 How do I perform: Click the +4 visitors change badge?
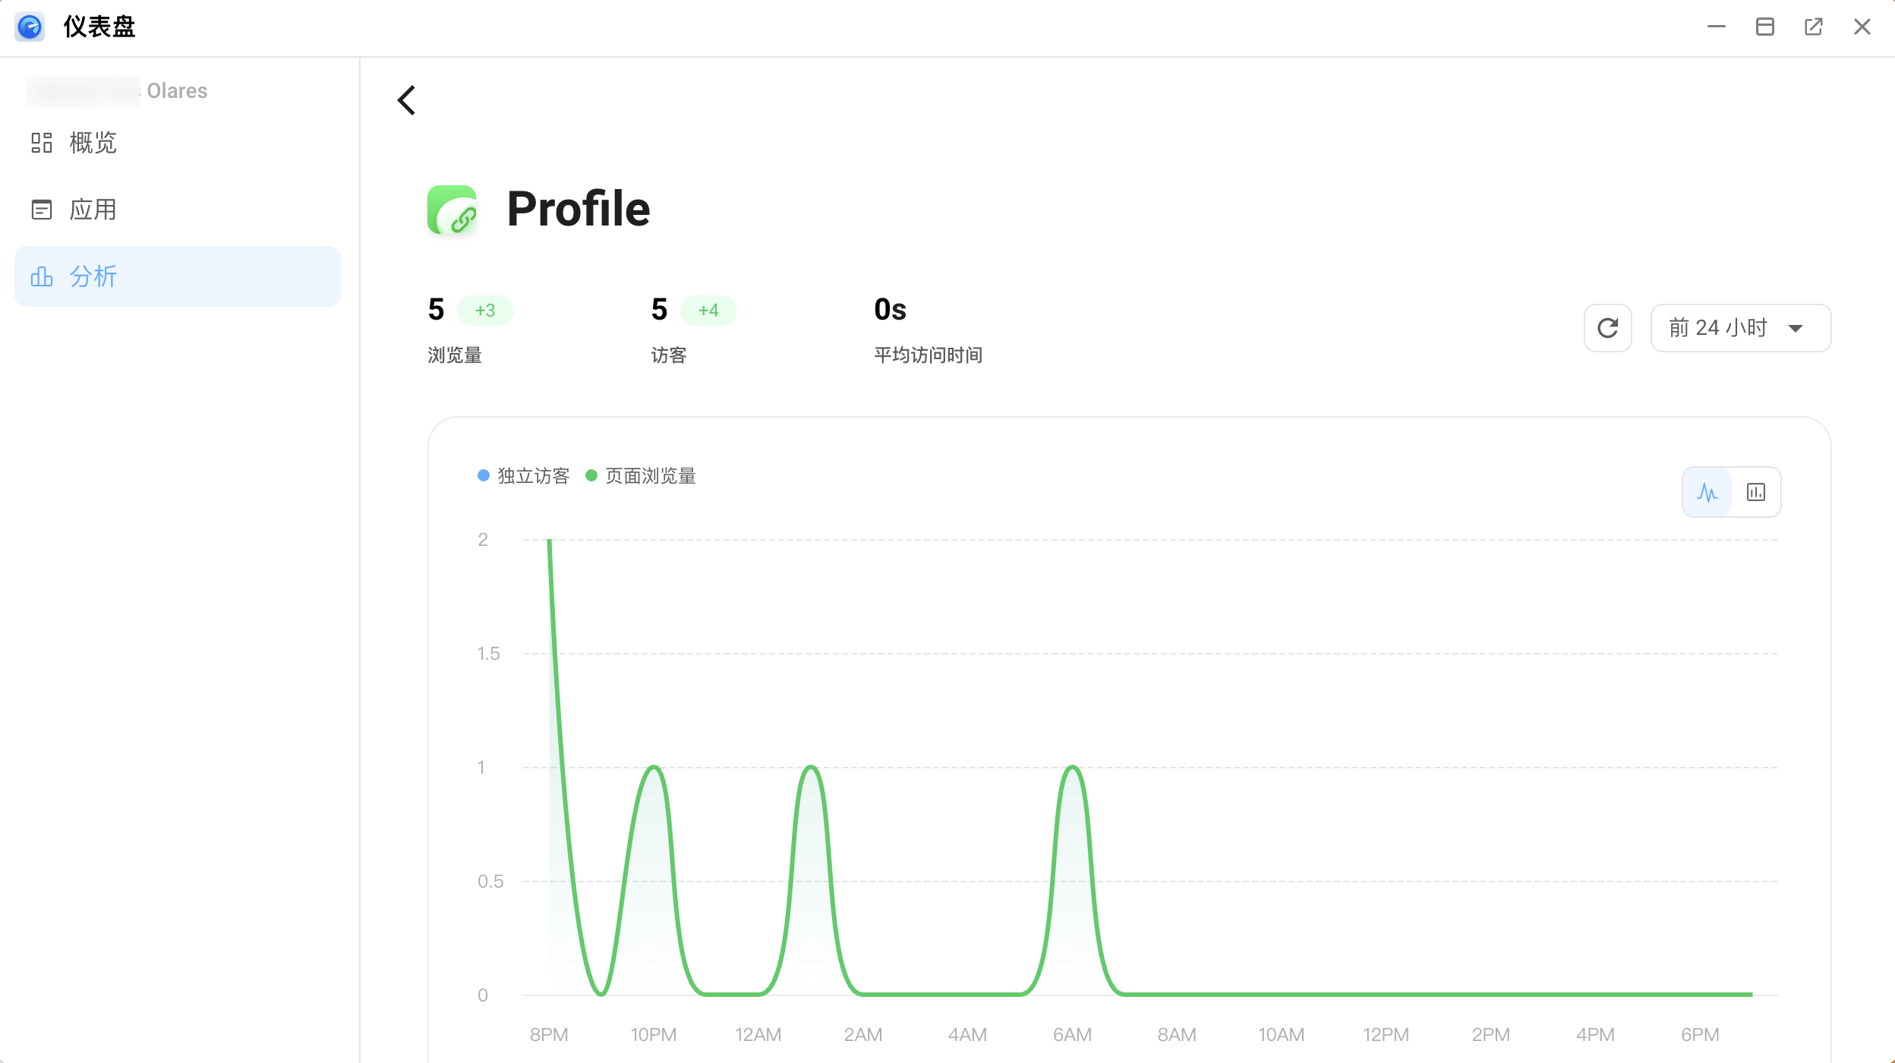[708, 311]
